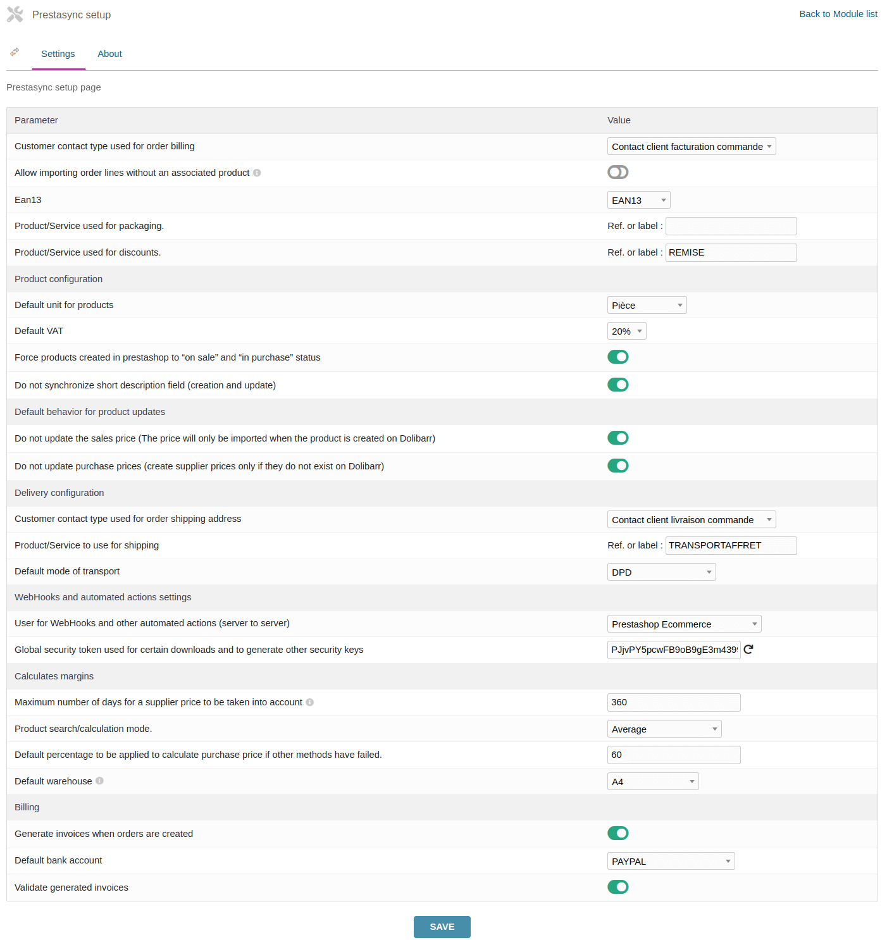Turn off Do not update sales price
Viewport: 887px width, 940px height.
617,438
